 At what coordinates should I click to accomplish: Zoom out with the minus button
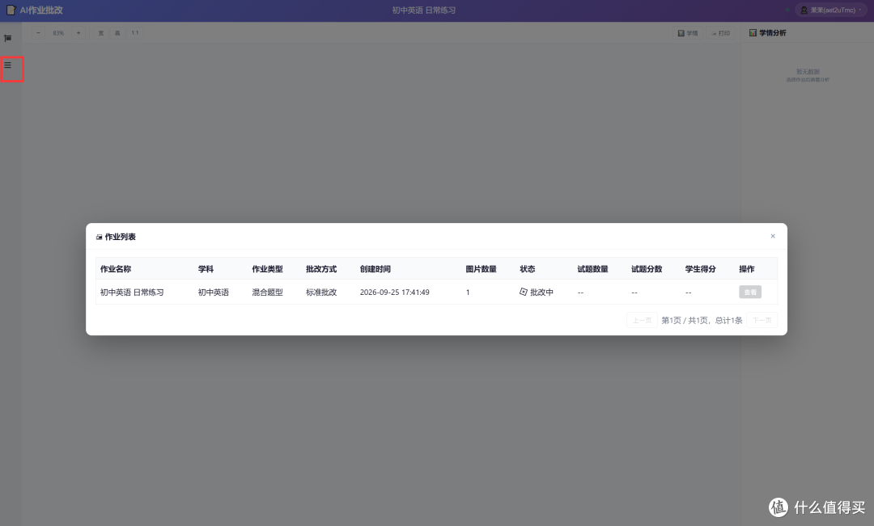coord(38,33)
